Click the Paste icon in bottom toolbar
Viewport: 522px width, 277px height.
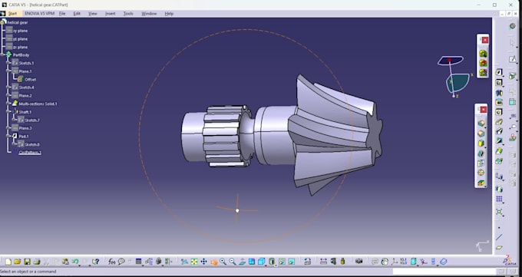65,262
